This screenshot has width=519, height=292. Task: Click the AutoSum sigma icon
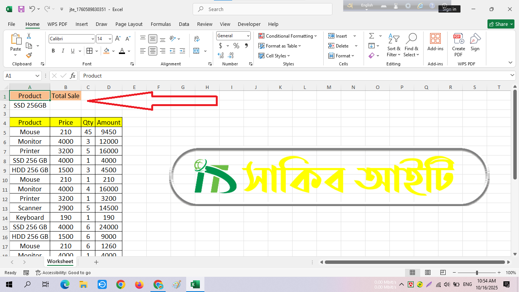[372, 36]
